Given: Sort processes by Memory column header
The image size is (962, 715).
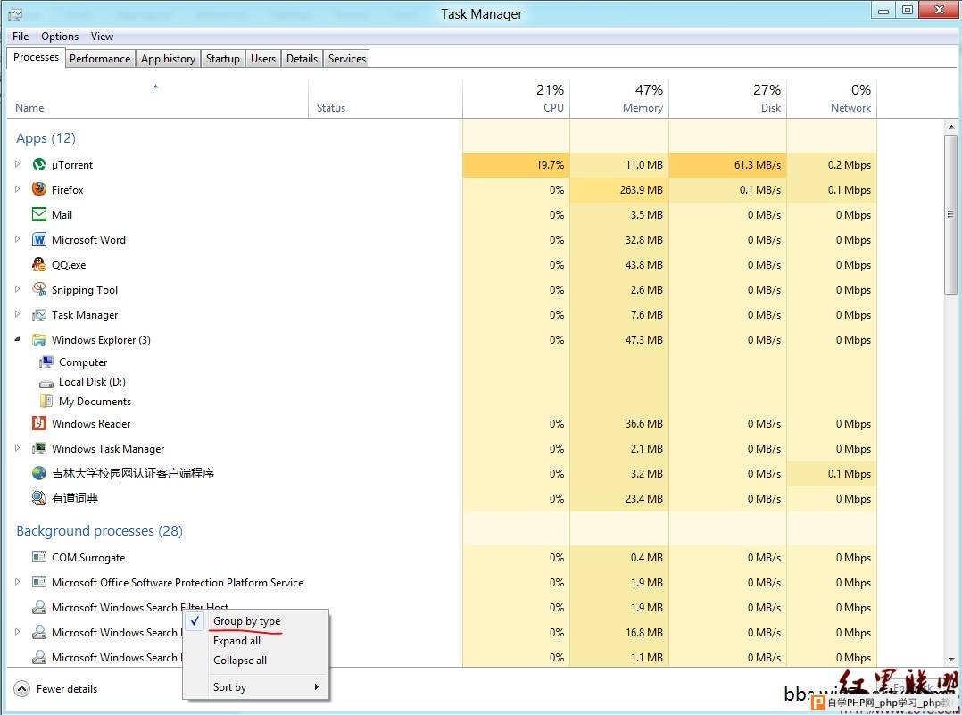Looking at the screenshot, I should (x=643, y=108).
